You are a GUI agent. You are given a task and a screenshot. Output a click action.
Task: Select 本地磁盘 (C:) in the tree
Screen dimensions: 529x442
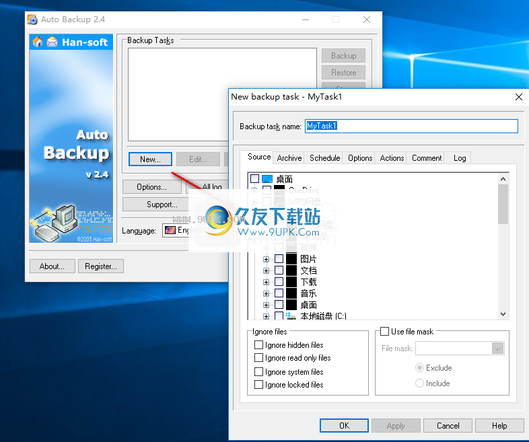(323, 316)
